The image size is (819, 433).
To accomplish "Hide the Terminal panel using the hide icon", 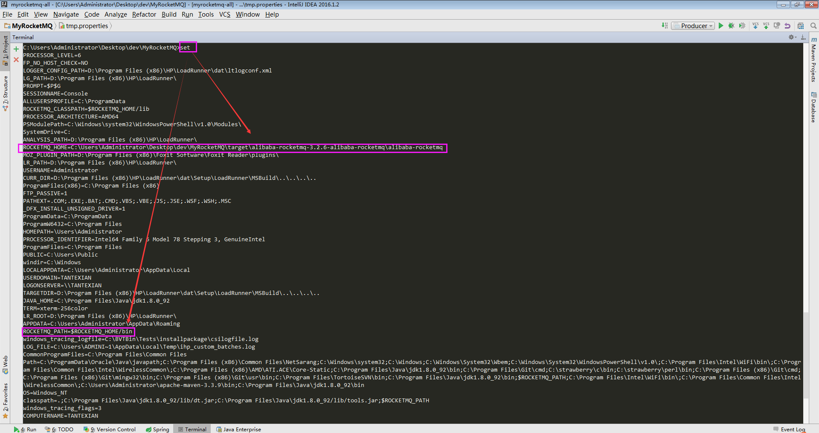I will pos(803,37).
